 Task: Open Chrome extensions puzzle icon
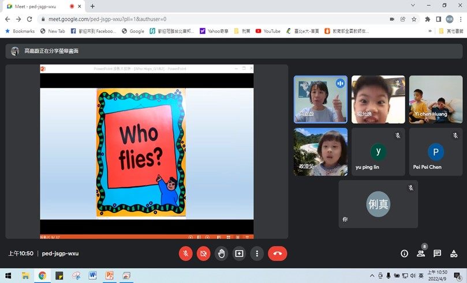[428, 18]
